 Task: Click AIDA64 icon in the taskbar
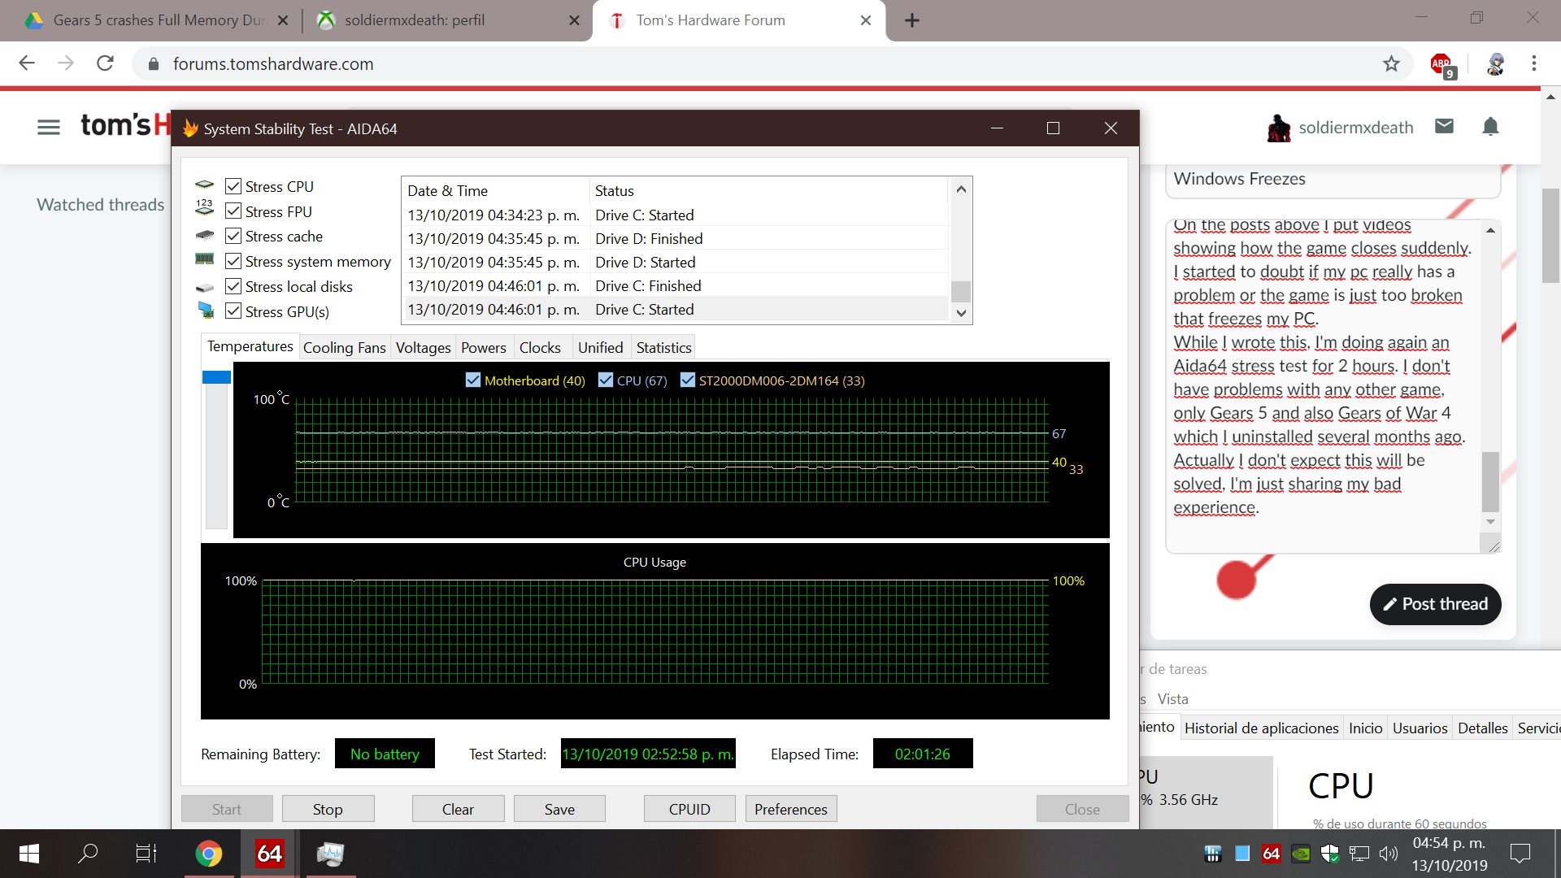(269, 854)
